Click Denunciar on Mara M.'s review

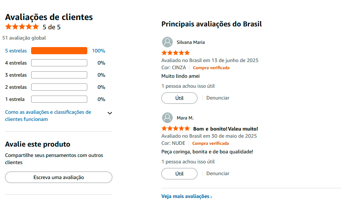[218, 173]
